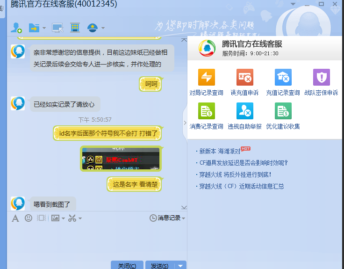Image resolution: width=344 pixels, height=269 pixels.
Task: Click the 发送(S) button
Action: tap(160, 265)
